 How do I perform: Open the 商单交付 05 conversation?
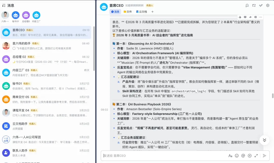point(46,99)
